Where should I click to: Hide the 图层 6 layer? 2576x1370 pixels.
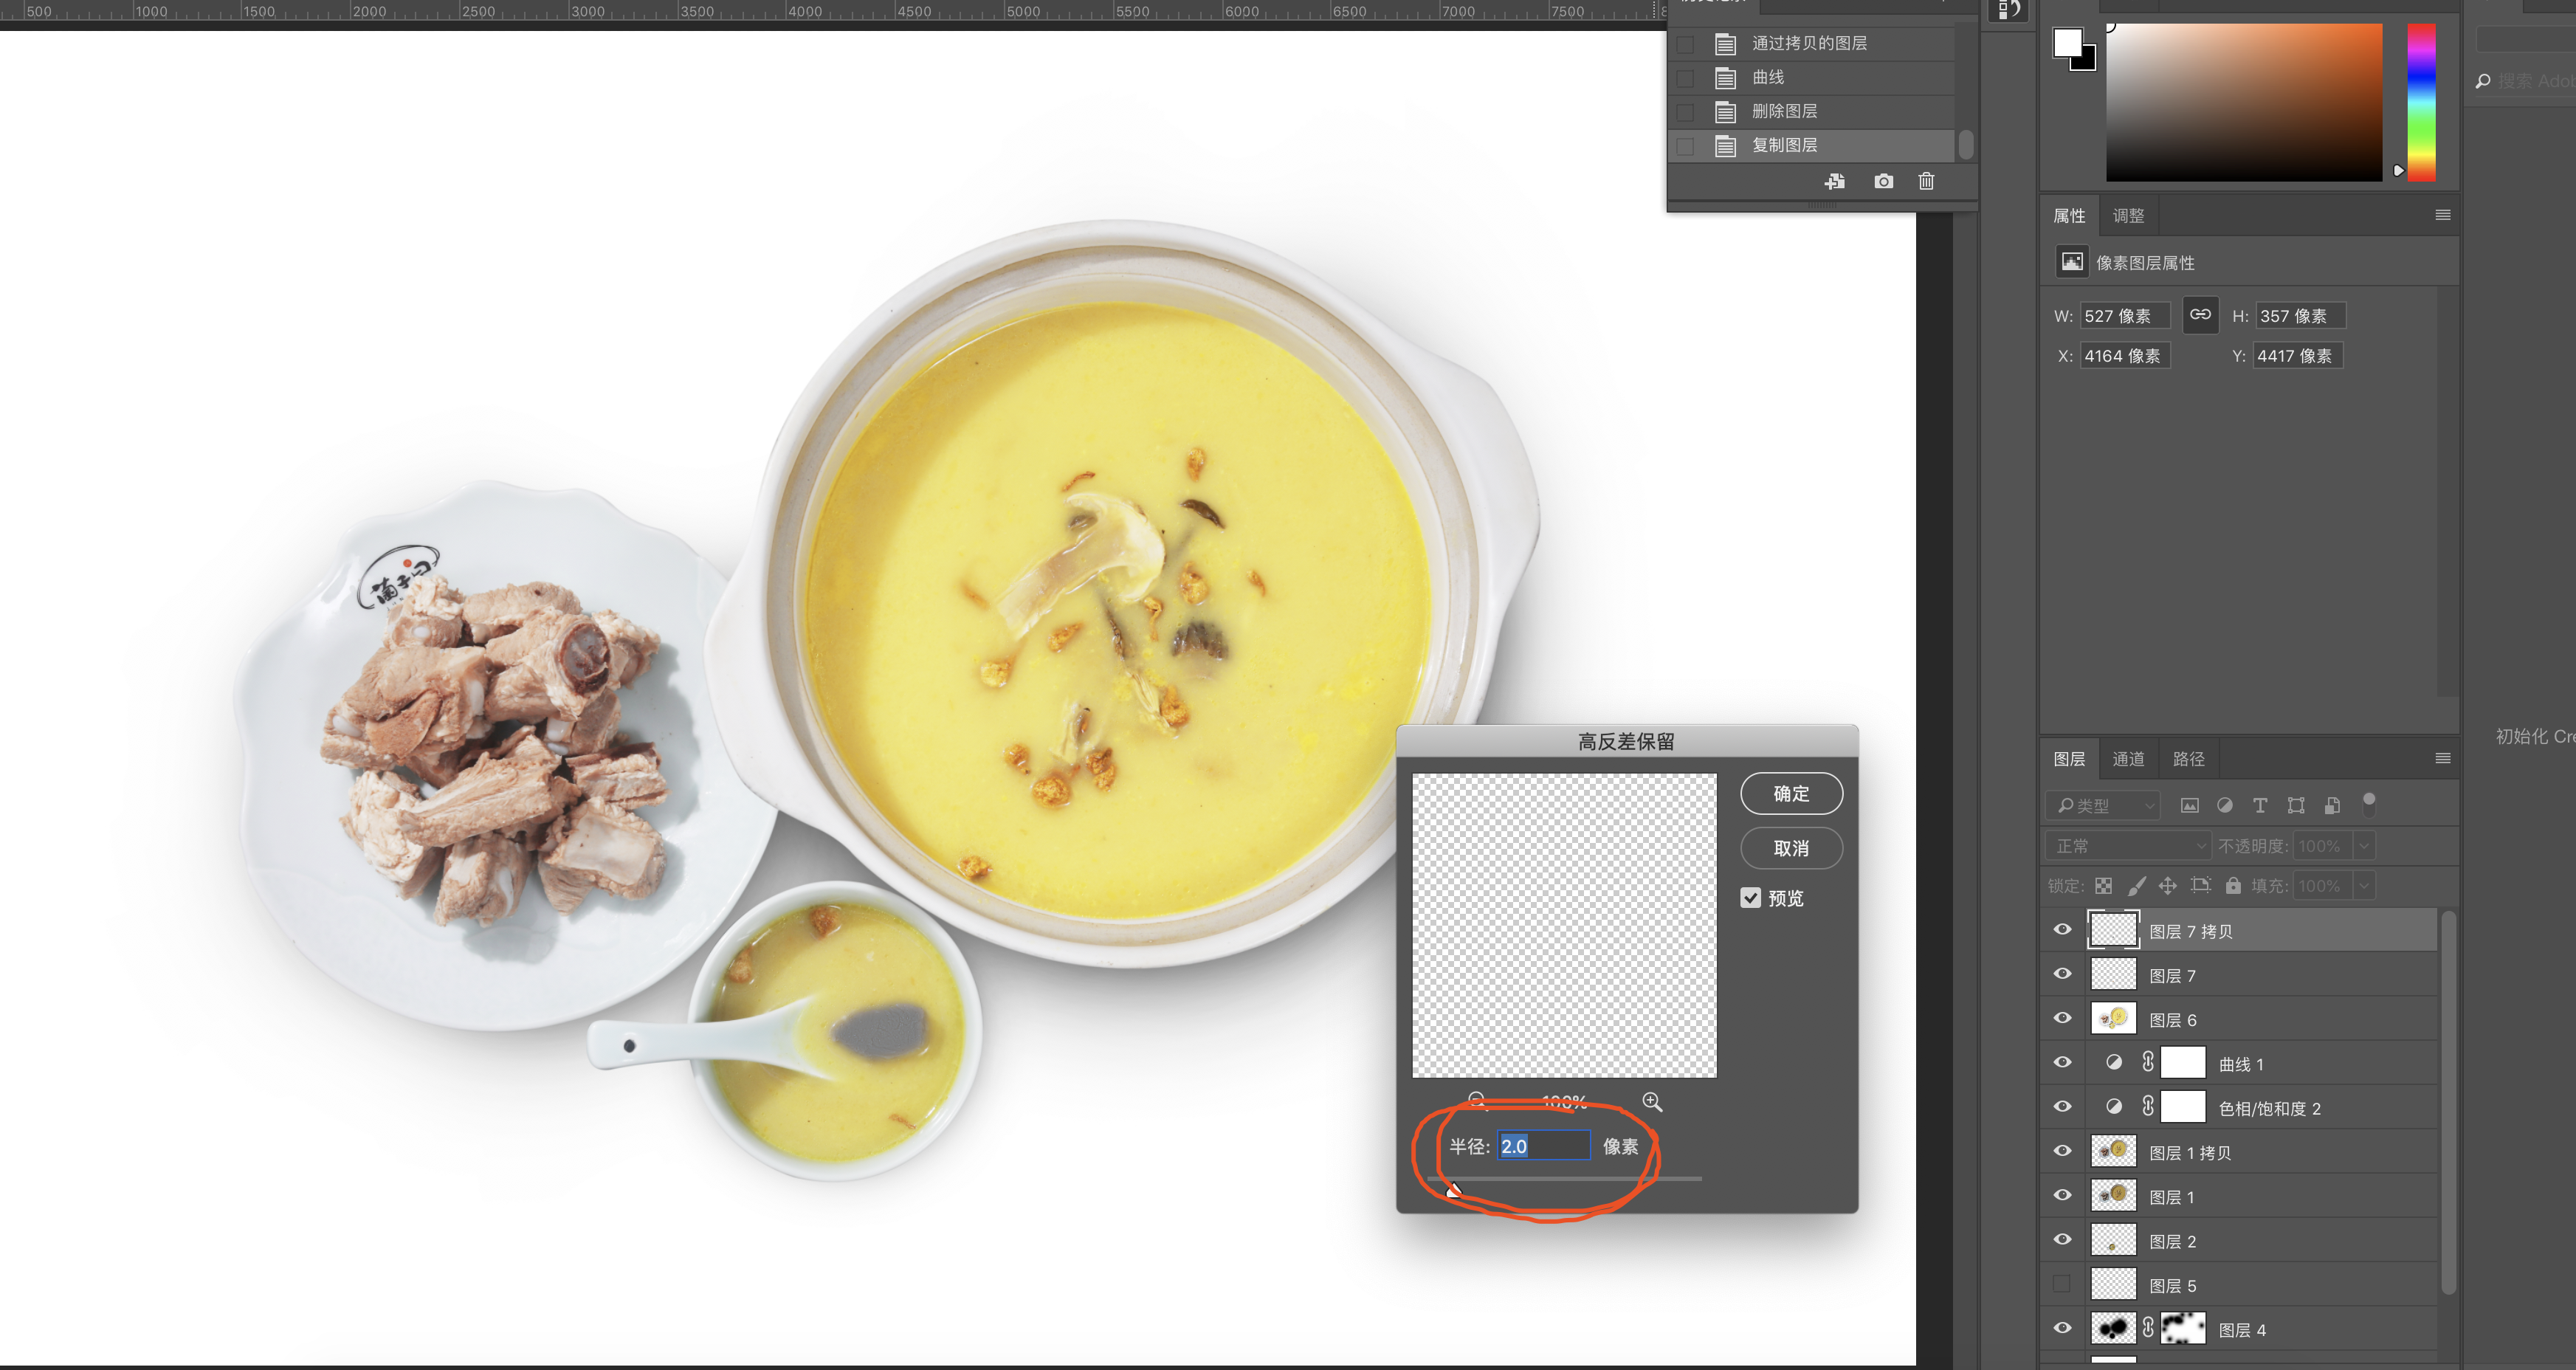tap(2062, 1018)
